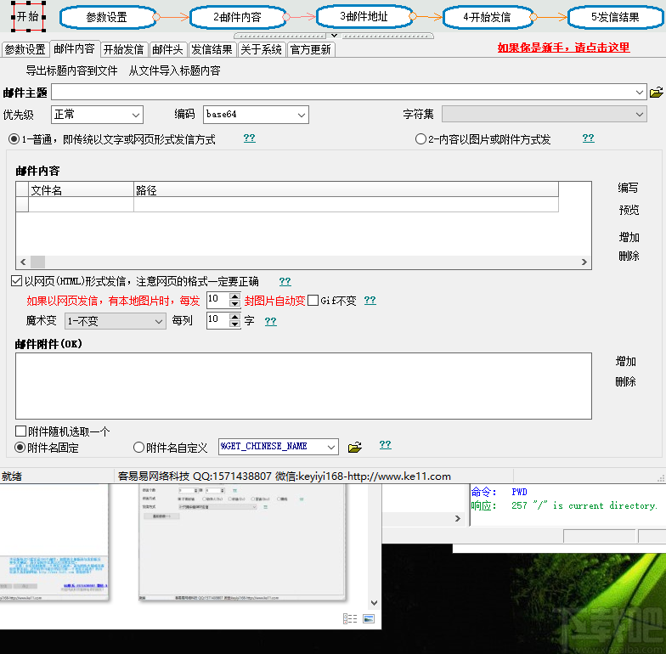This screenshot has width=666, height=654.
Task: Select 附件名自定义 radio button
Action: click(139, 447)
